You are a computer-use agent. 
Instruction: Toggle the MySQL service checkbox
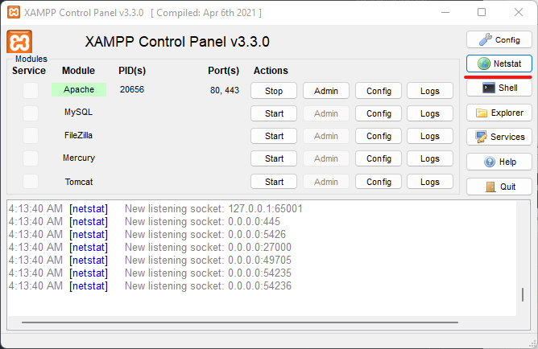[x=30, y=113]
